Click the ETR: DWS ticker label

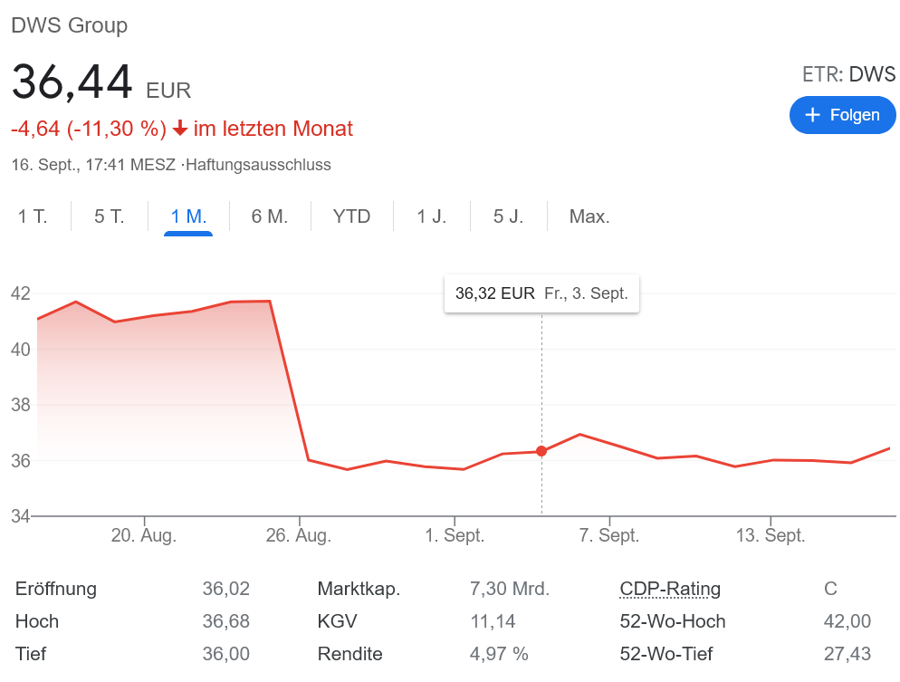[x=848, y=74]
